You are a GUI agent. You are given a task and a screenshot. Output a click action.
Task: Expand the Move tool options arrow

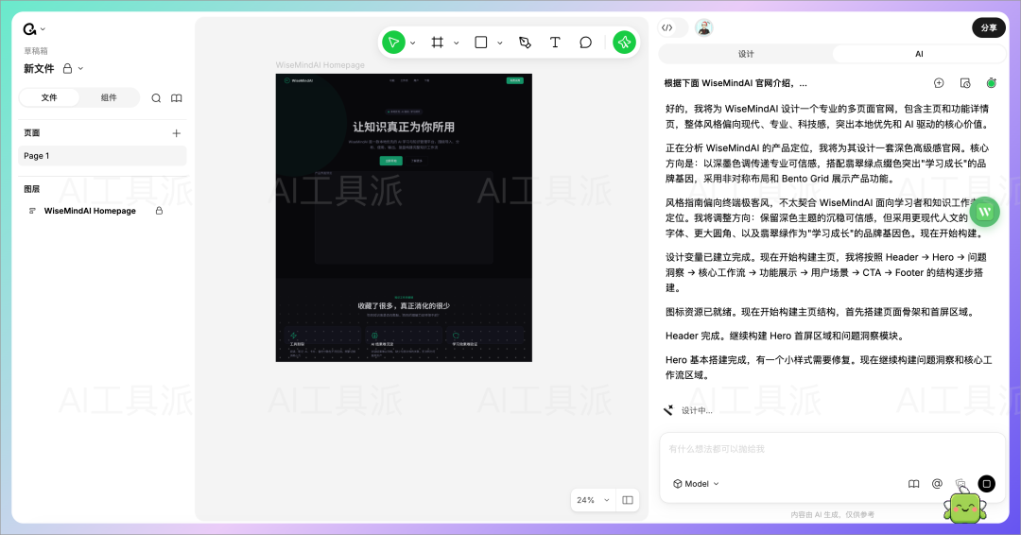point(413,43)
